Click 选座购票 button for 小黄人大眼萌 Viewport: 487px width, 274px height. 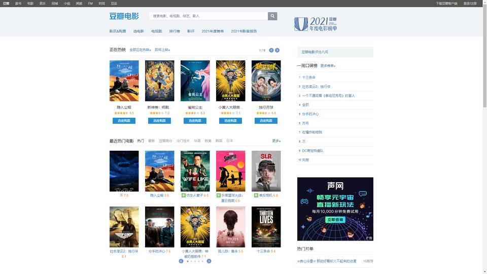coord(230,121)
